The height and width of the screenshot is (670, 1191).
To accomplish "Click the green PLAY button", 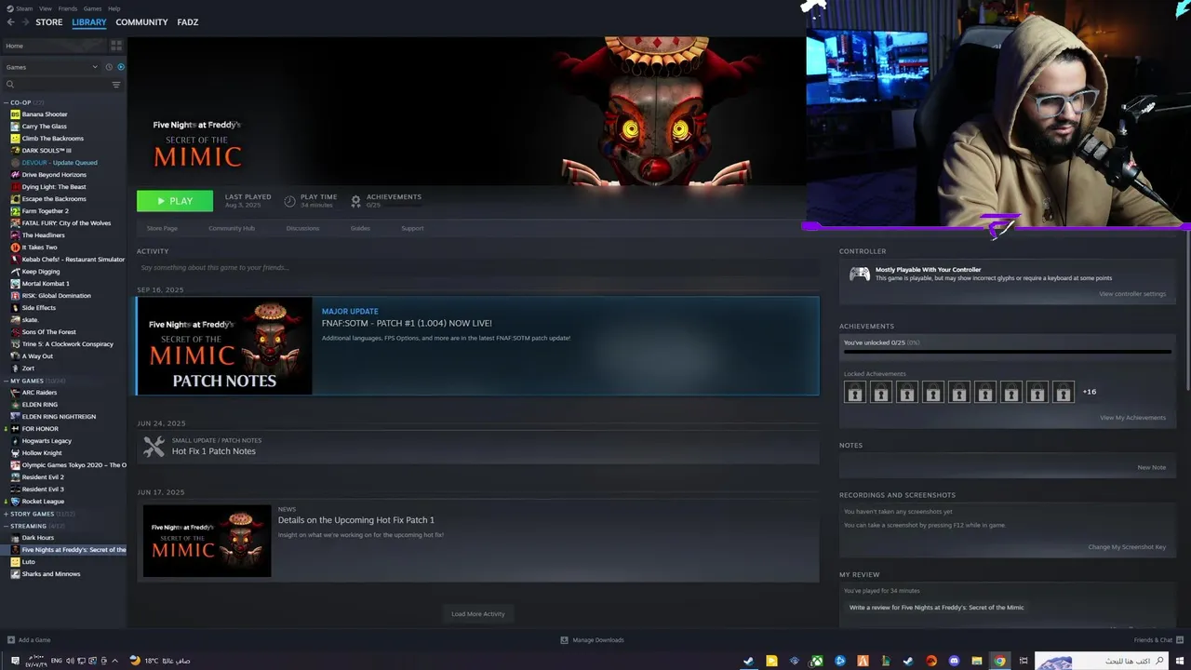I will tap(175, 201).
